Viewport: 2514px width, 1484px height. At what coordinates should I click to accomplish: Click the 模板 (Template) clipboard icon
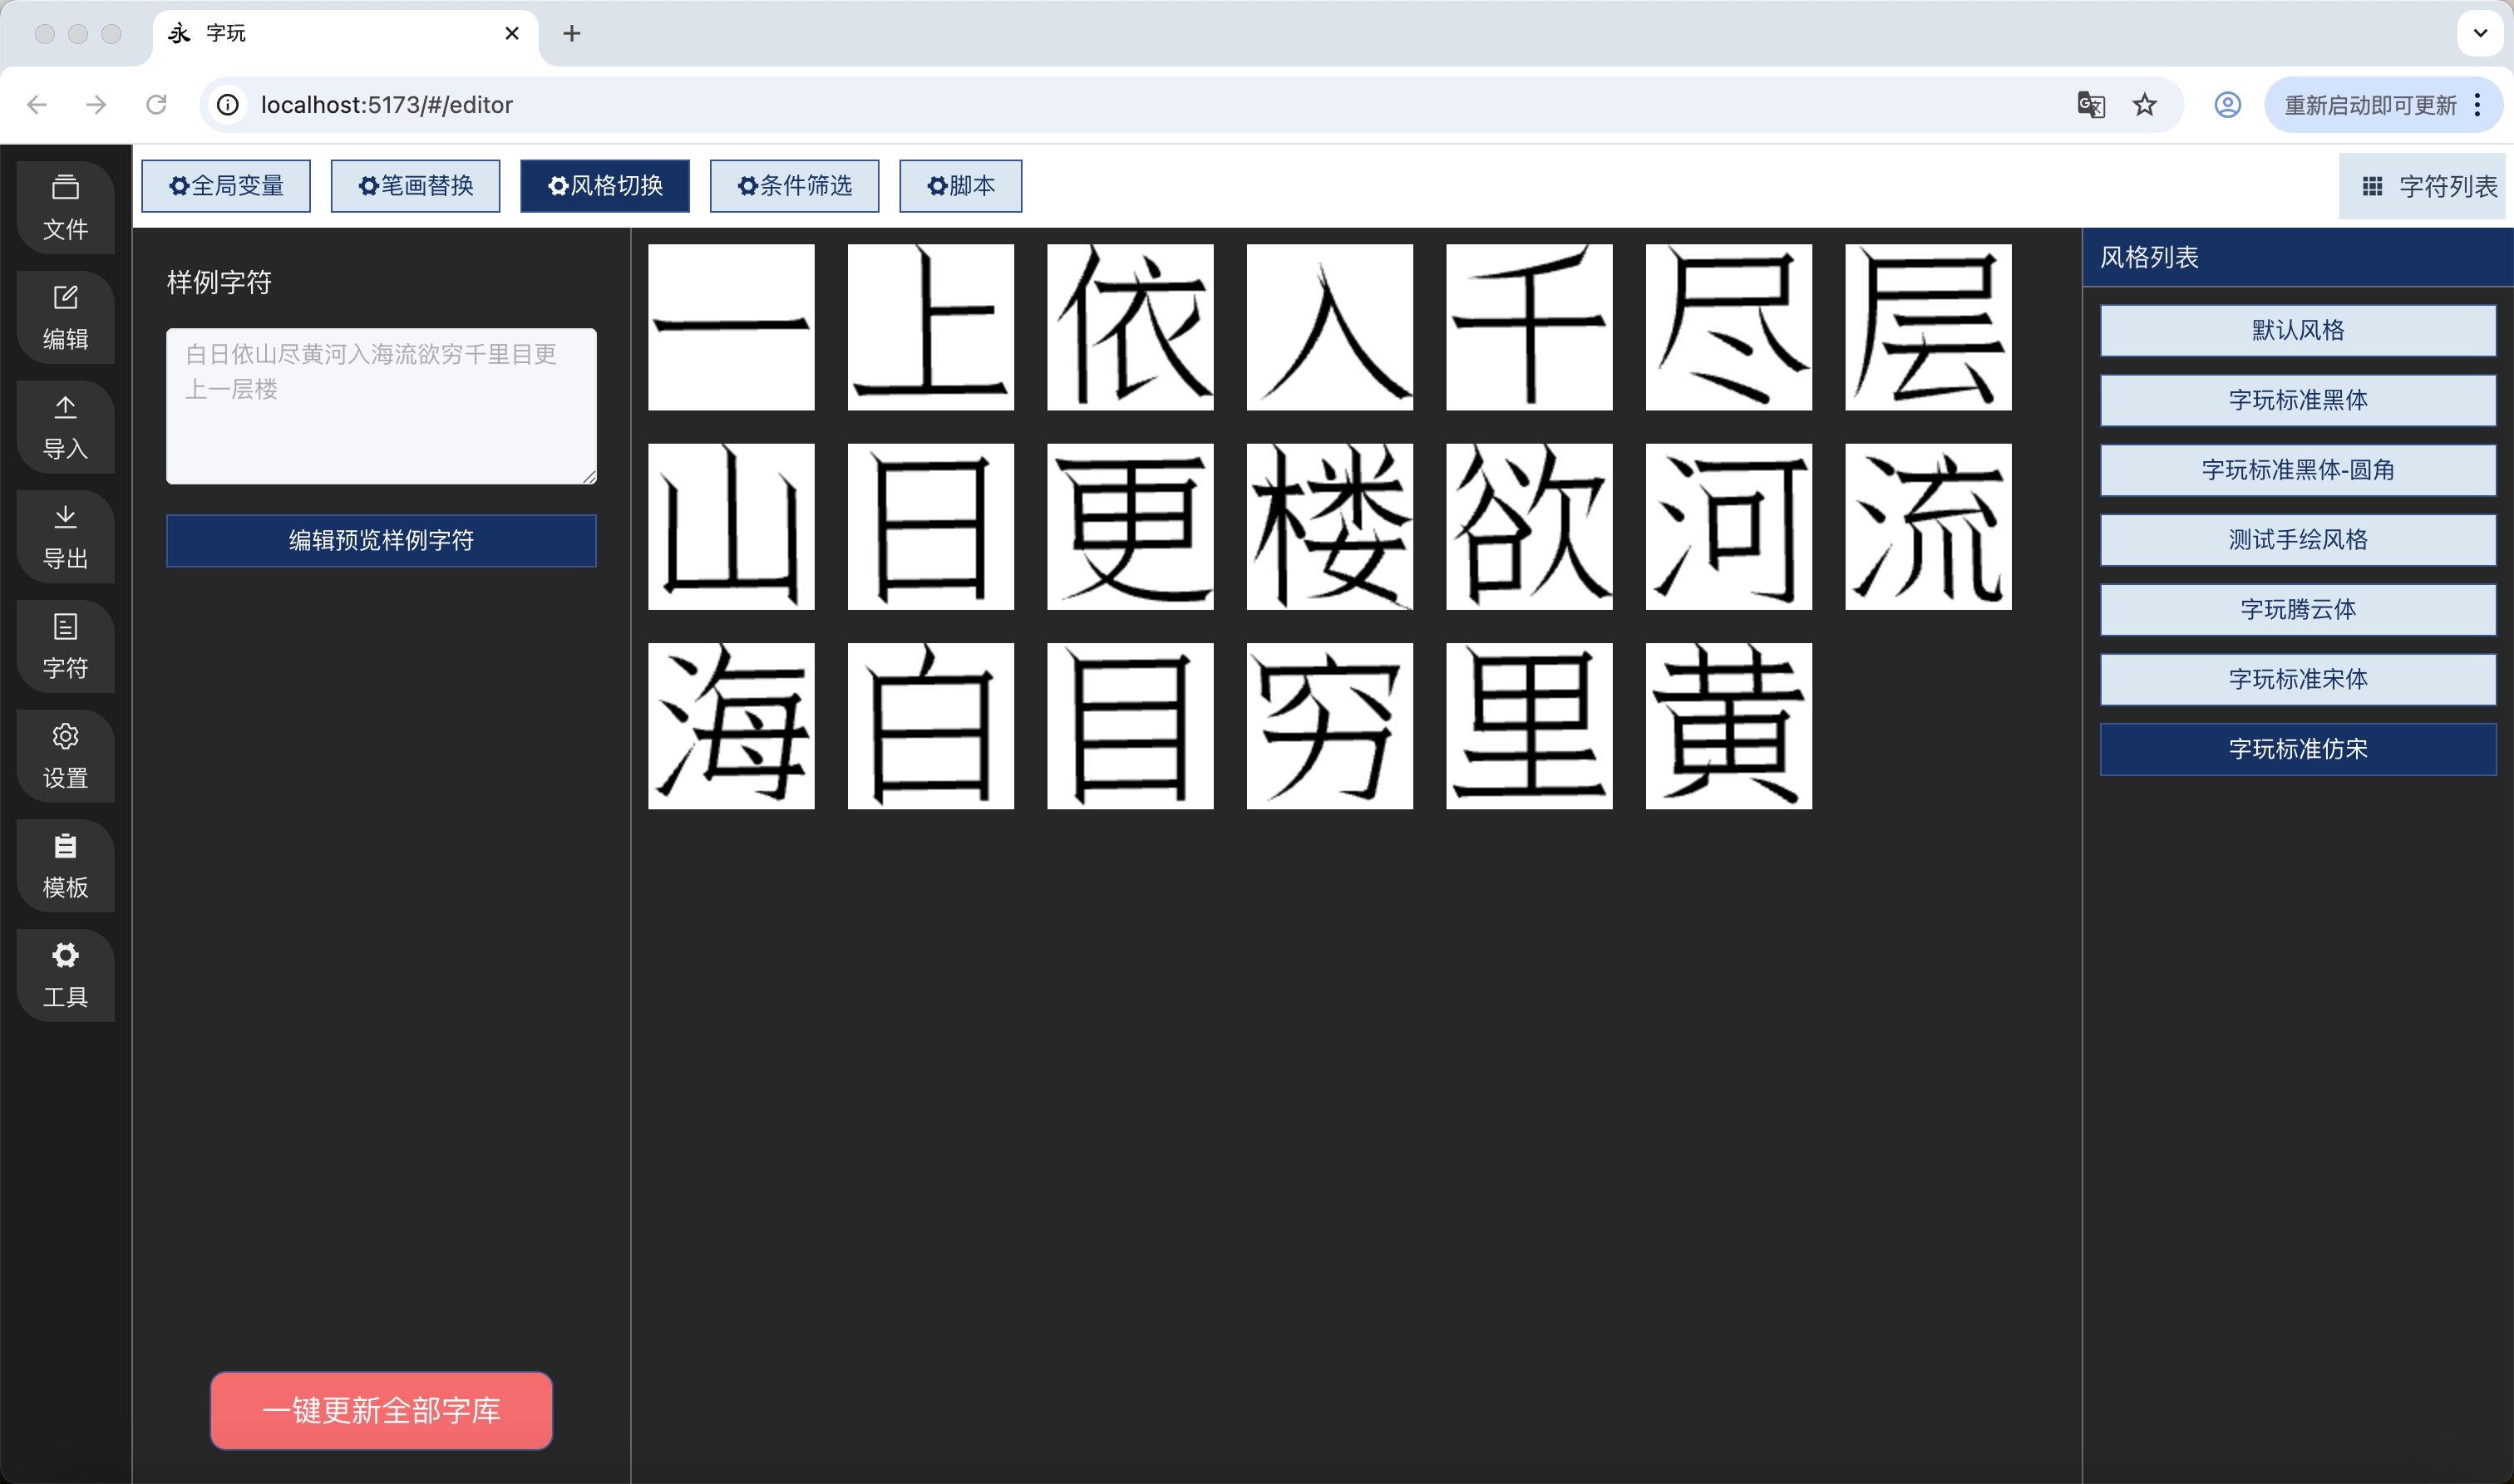click(x=65, y=866)
